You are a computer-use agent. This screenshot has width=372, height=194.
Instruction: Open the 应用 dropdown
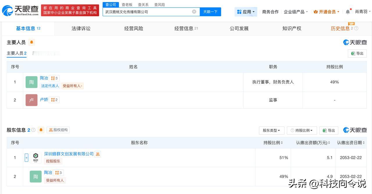(246, 12)
